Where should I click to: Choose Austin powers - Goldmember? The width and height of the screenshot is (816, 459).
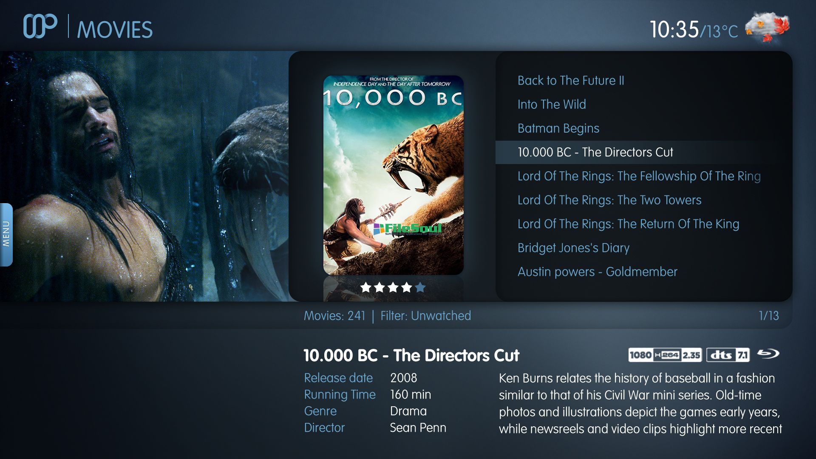(597, 272)
